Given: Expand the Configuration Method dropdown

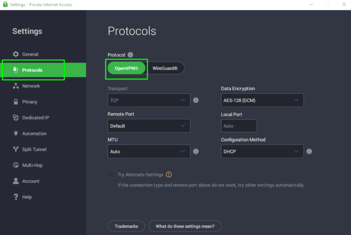Looking at the screenshot, I should point(262,151).
